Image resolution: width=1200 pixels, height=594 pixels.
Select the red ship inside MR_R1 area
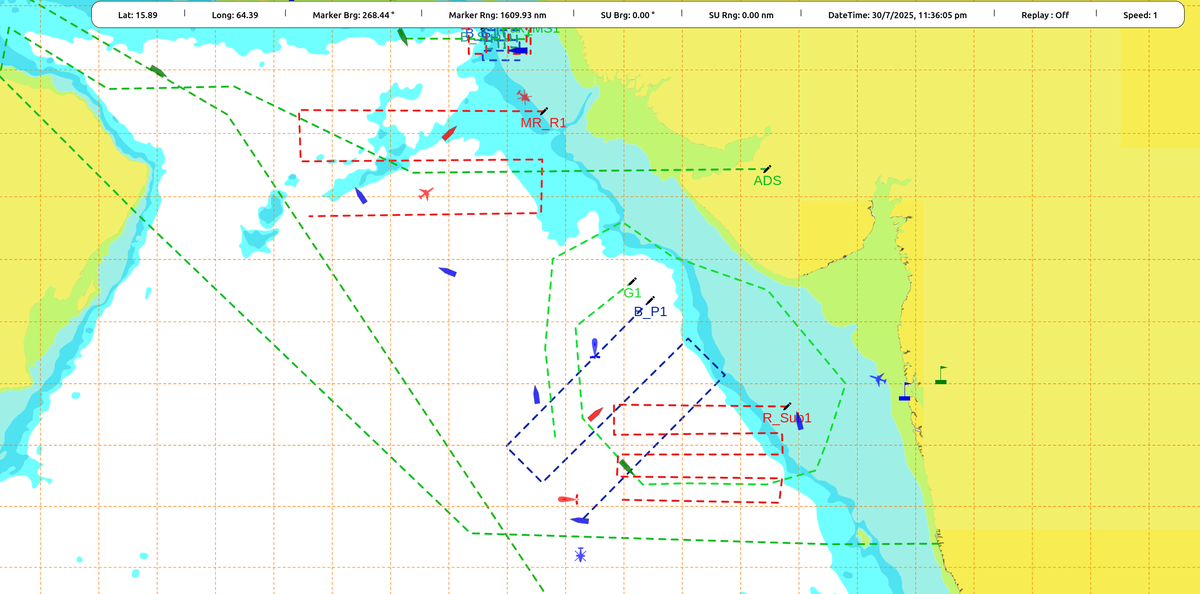click(449, 133)
